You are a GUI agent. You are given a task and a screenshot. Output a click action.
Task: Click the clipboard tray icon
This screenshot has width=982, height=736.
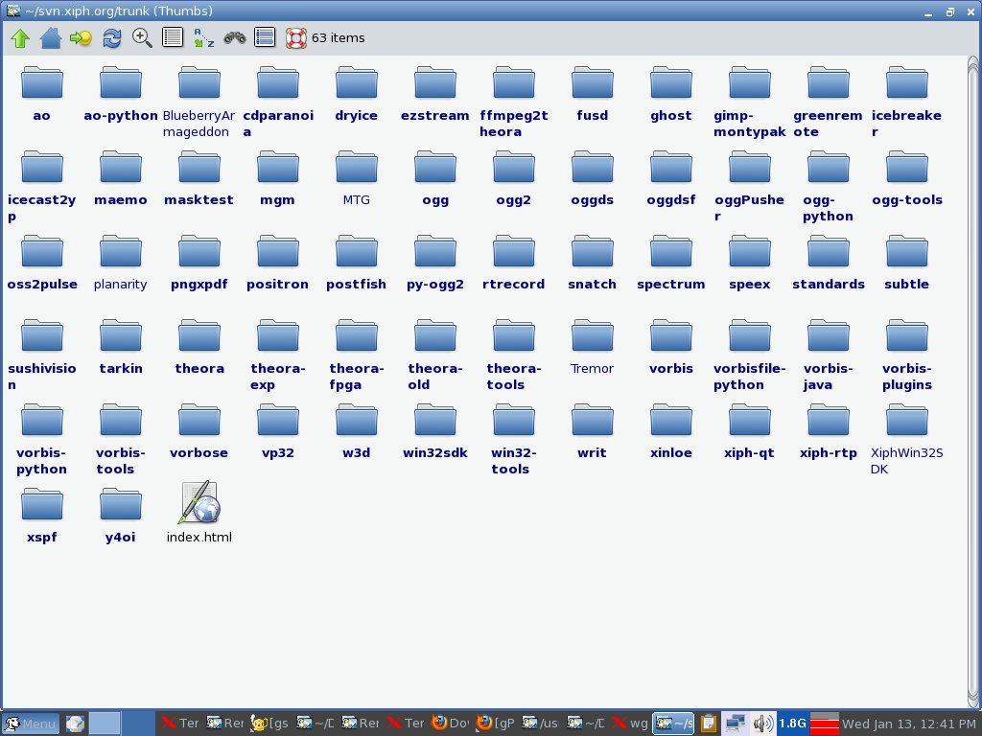[x=709, y=724]
